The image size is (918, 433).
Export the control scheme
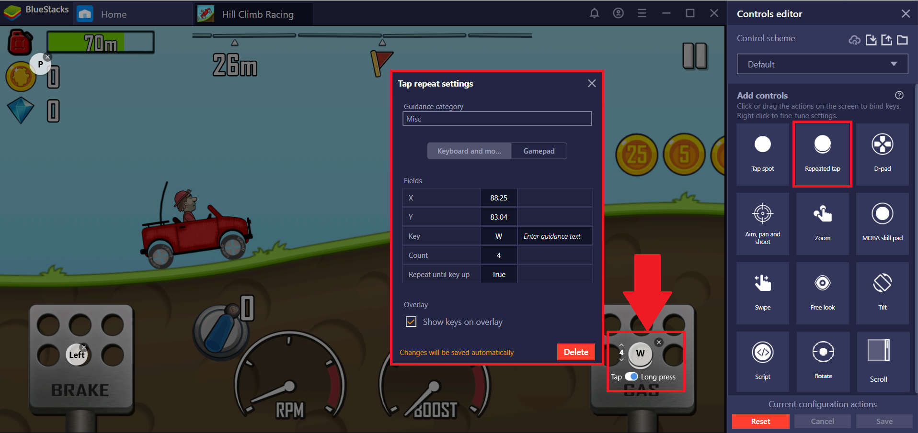pos(887,40)
